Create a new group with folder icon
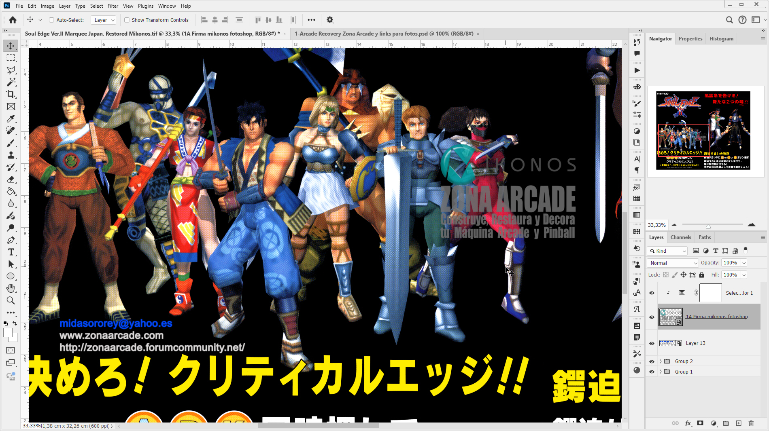The width and height of the screenshot is (769, 431). [x=726, y=423]
